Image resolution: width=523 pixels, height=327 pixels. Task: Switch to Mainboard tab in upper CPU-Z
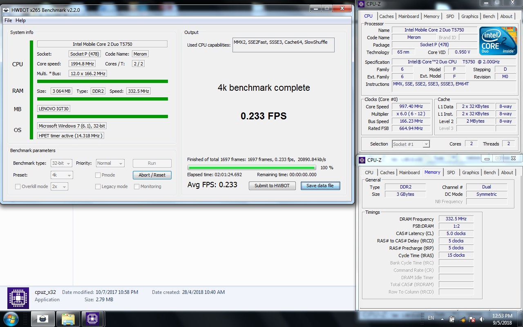coord(409,17)
